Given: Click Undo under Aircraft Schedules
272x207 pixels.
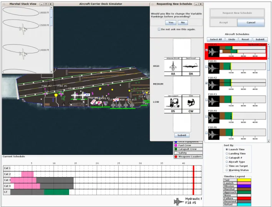Looking at the screenshot, I should click(232, 39).
